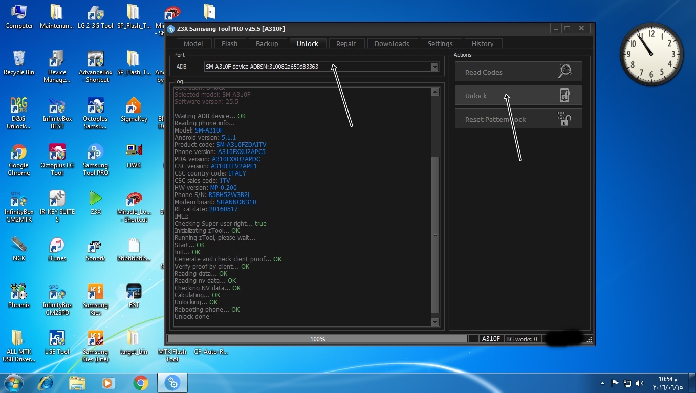Go to the Downloads tab
This screenshot has height=393, width=696.
[392, 43]
